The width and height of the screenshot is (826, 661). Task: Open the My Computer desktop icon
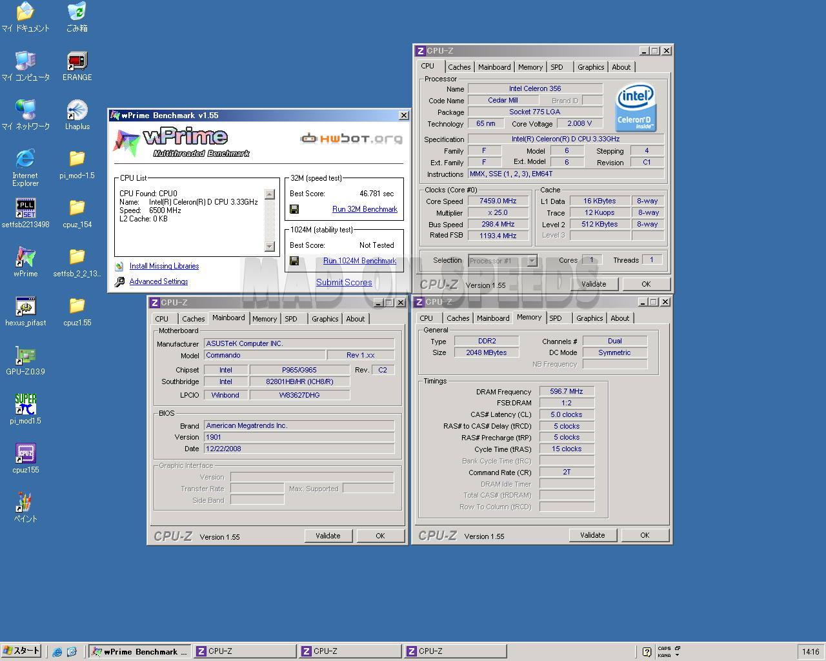[x=25, y=66]
